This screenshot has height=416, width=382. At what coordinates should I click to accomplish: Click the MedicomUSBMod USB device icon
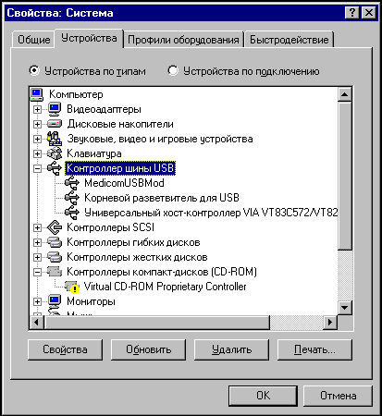(x=72, y=183)
